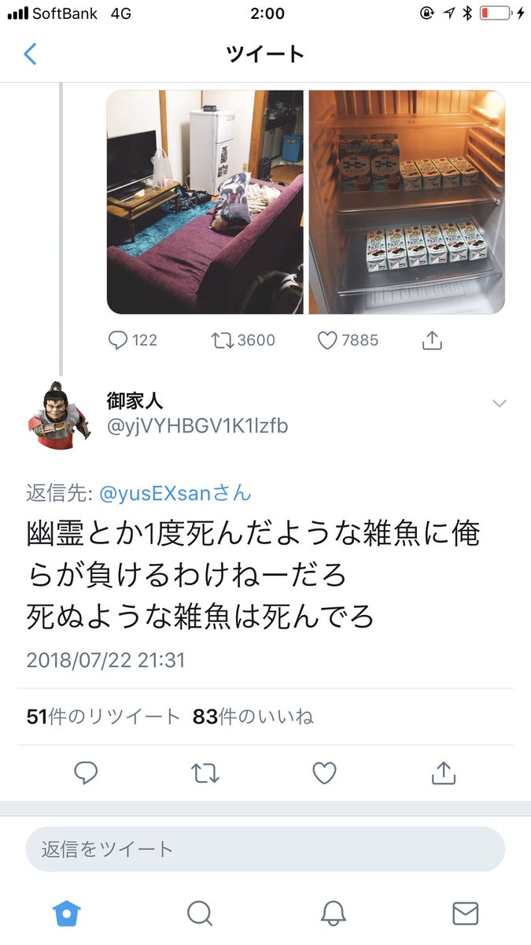Image resolution: width=531 pixels, height=945 pixels.
Task: Open the @yusEXsan mention link
Action: pos(175,494)
